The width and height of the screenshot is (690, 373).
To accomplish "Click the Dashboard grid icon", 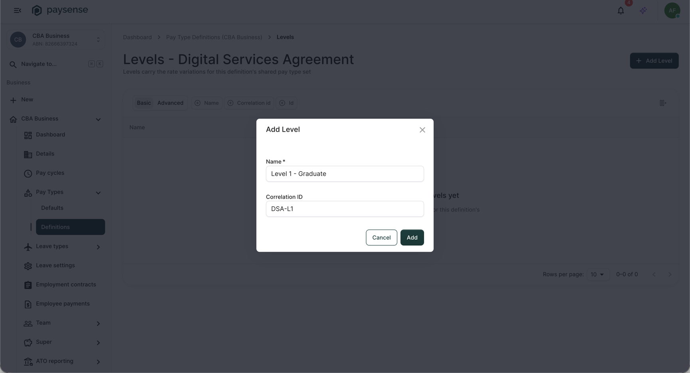I will coord(28,135).
